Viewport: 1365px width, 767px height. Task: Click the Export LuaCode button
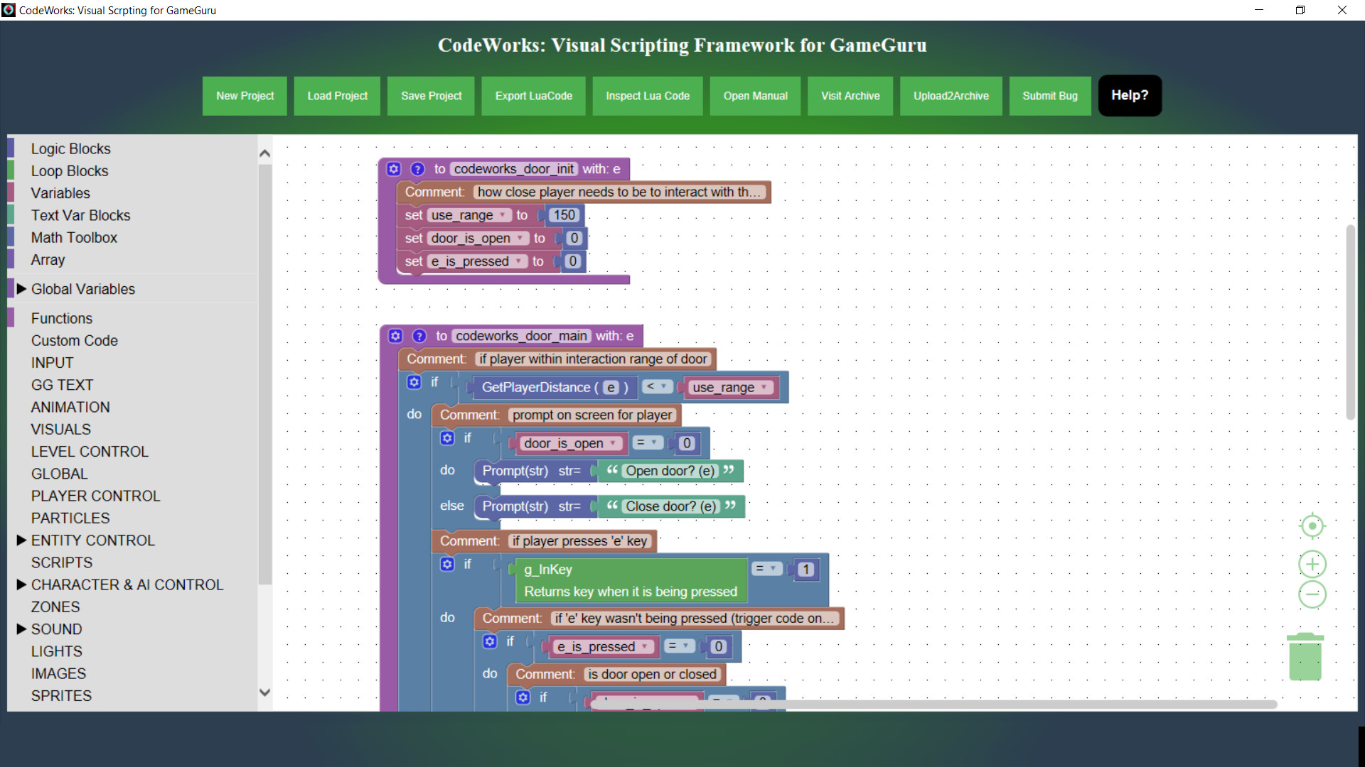[x=533, y=94]
